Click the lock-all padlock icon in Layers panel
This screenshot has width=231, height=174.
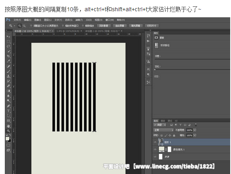[174, 135]
